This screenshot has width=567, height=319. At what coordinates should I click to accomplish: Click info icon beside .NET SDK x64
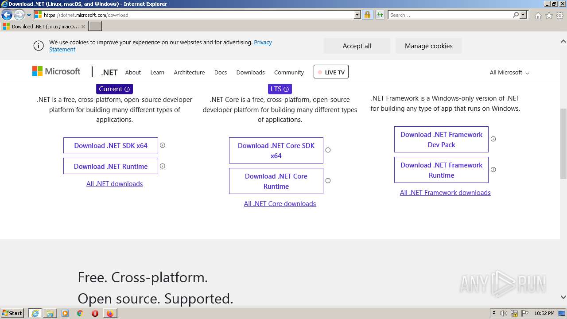(x=163, y=145)
